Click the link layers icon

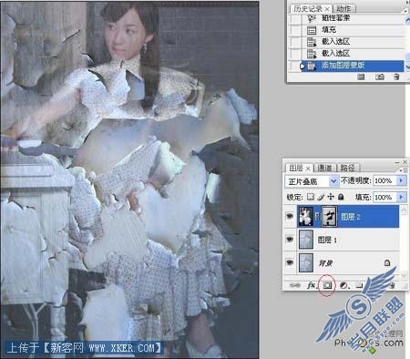pos(294,285)
